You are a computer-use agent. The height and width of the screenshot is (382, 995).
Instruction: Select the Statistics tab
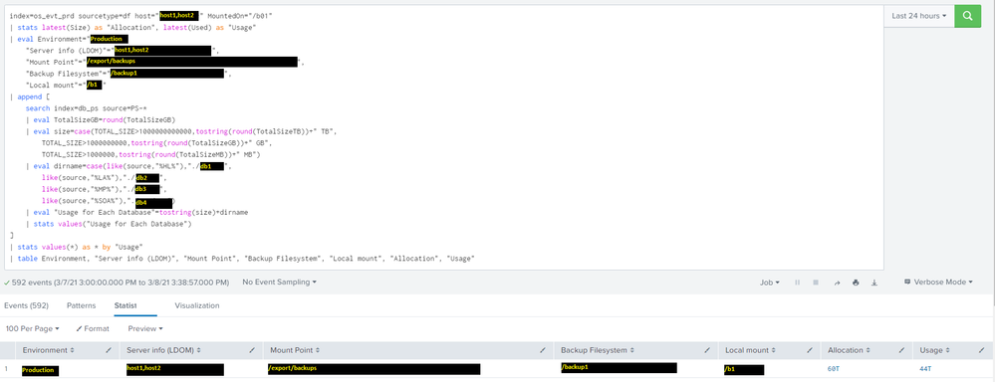coord(126,305)
